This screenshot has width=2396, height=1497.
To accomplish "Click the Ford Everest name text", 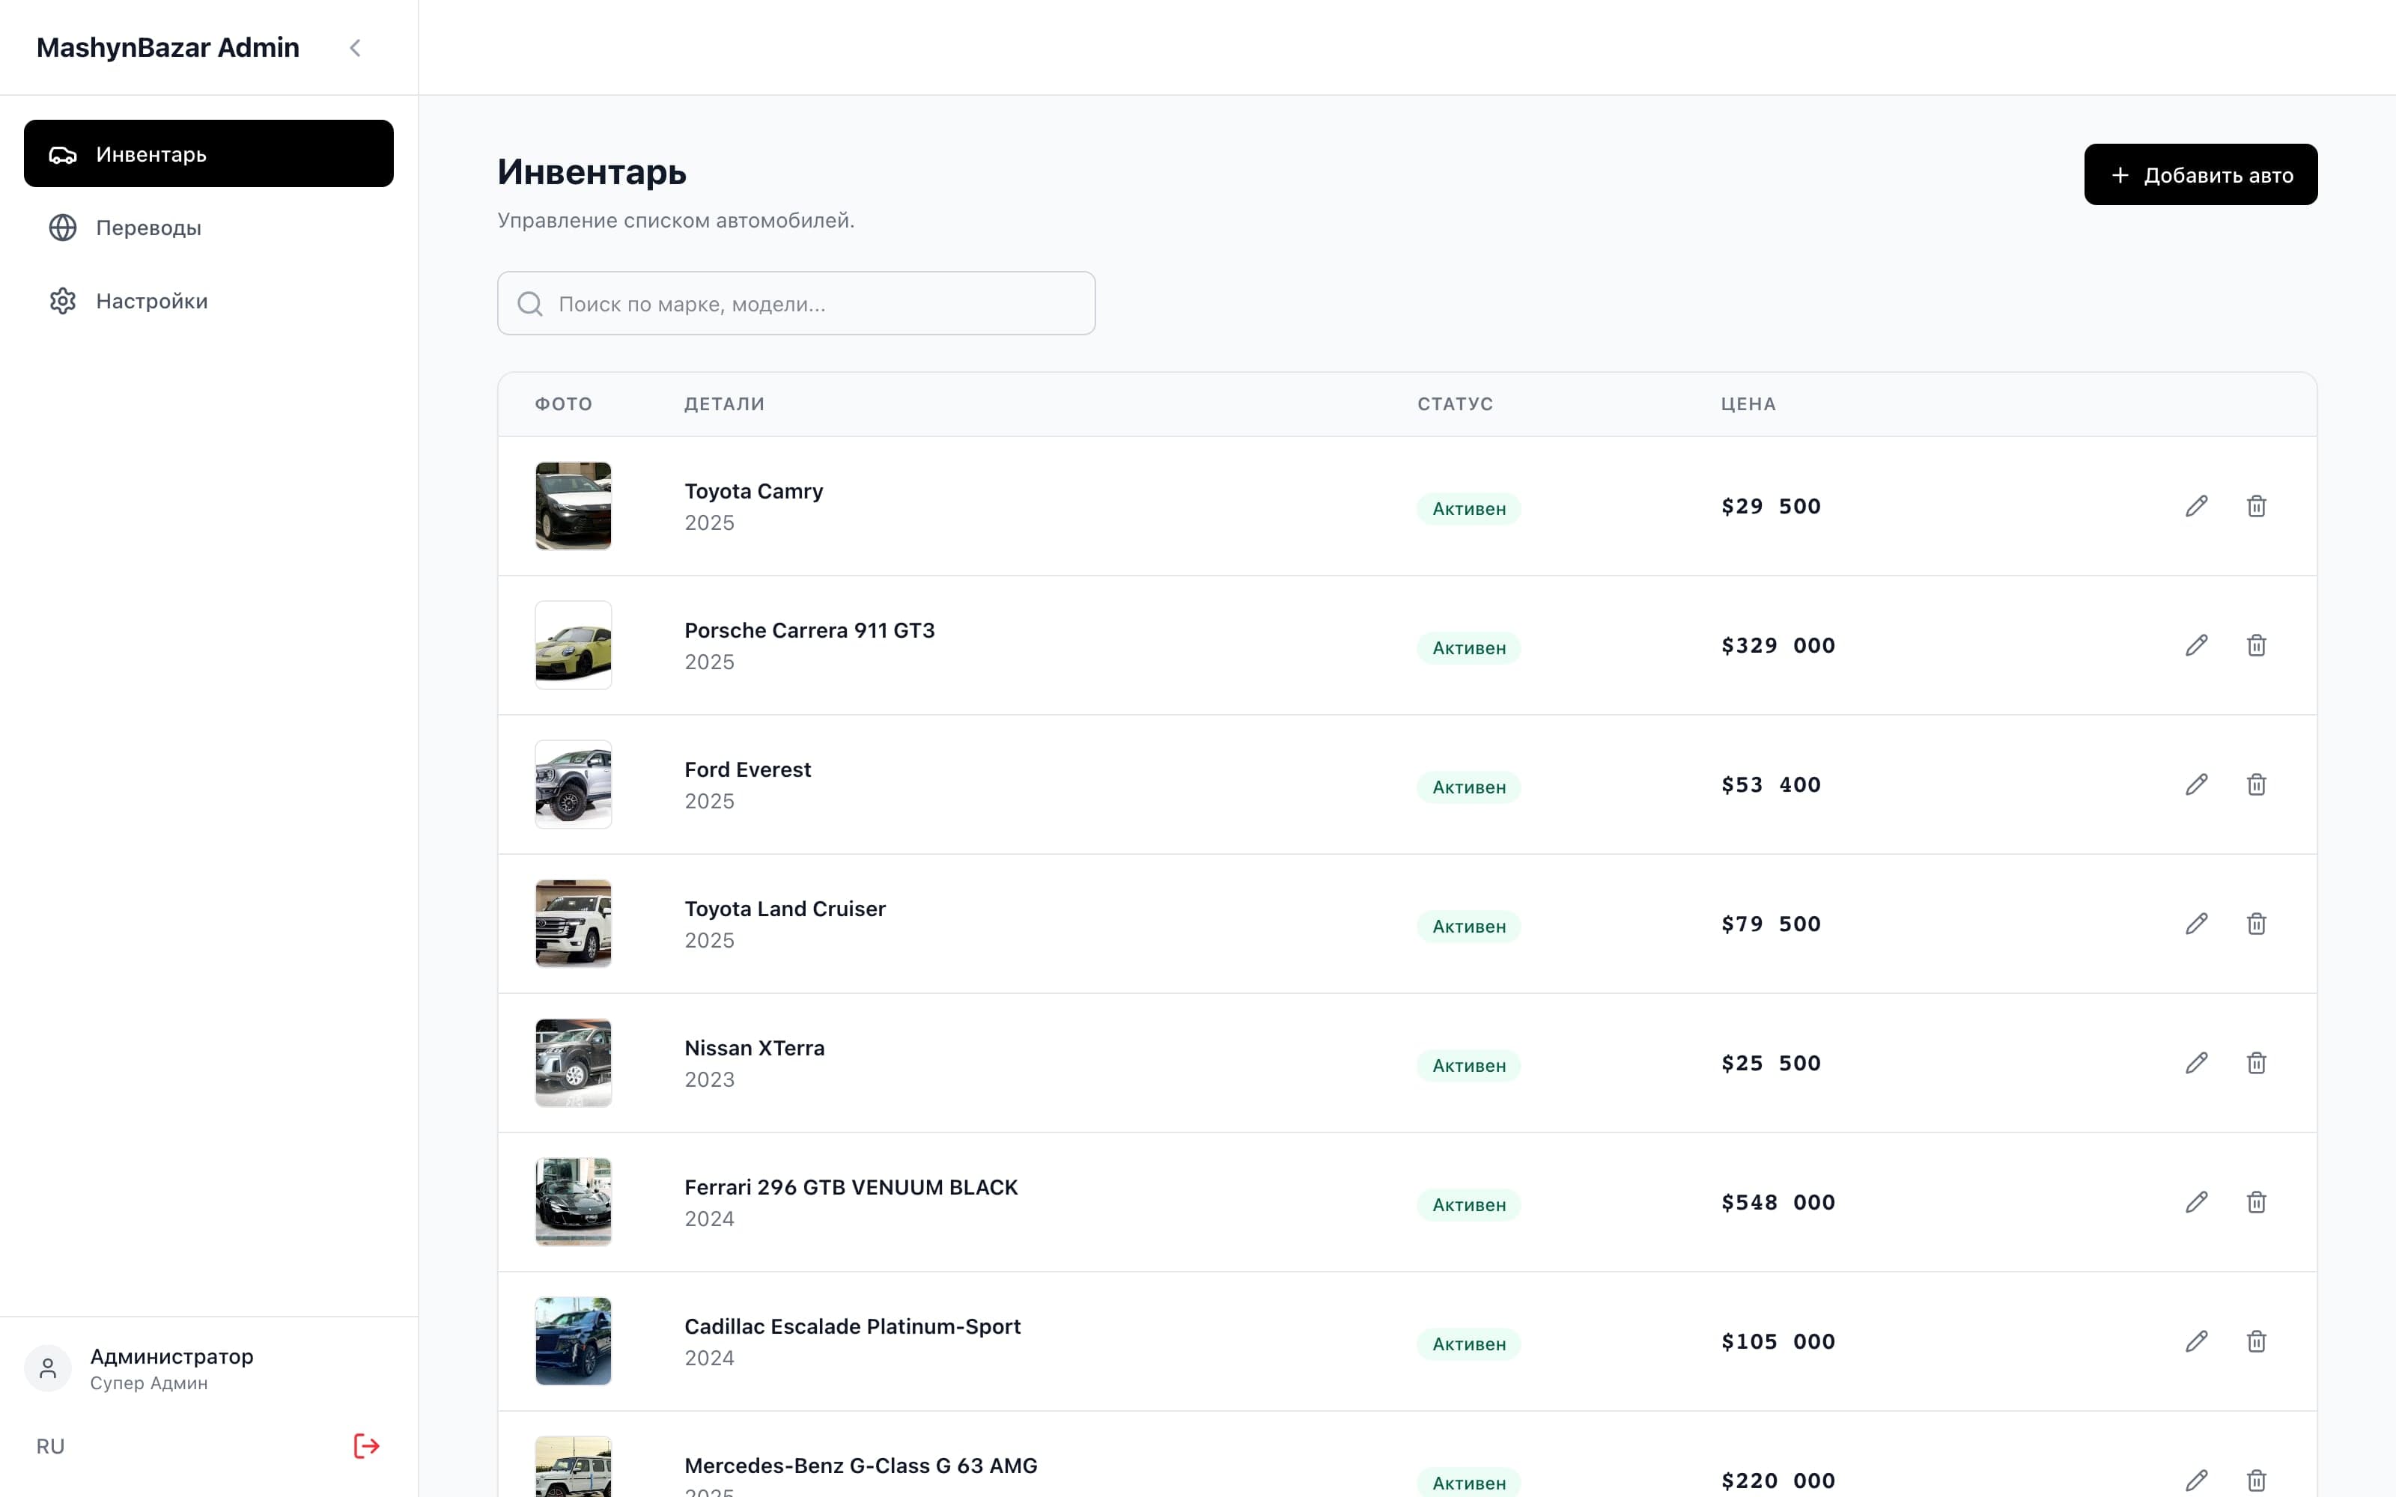I will coord(747,769).
